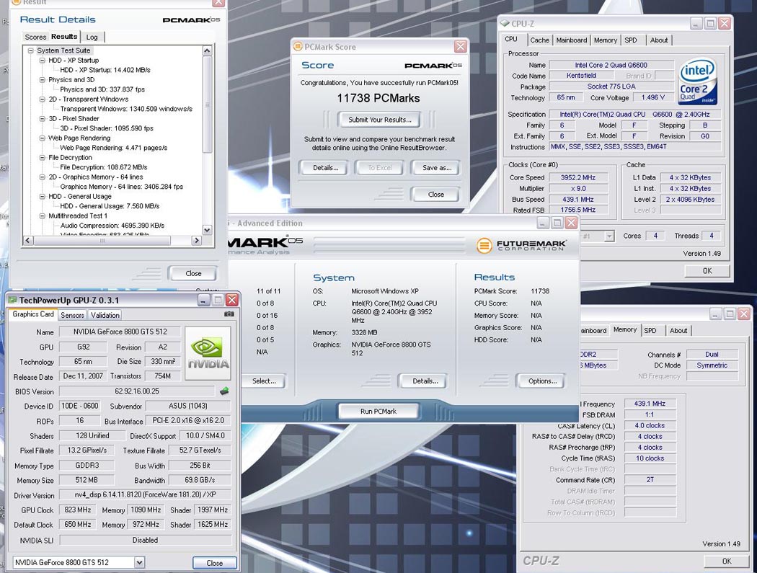757x573 pixels.
Task: Click the Result Details vertical scrollbar up arrow
Action: point(207,50)
